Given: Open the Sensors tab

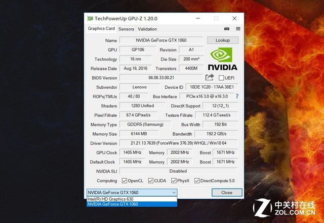Looking at the screenshot, I should coord(126,29).
